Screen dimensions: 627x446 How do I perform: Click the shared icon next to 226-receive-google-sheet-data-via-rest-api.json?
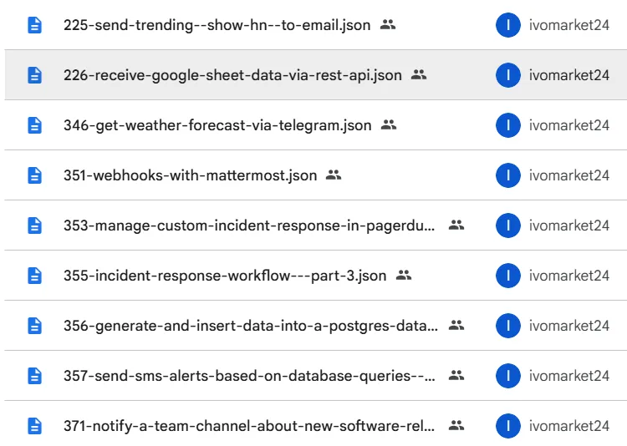(x=419, y=75)
